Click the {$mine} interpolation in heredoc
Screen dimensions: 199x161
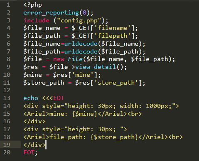click(85, 114)
